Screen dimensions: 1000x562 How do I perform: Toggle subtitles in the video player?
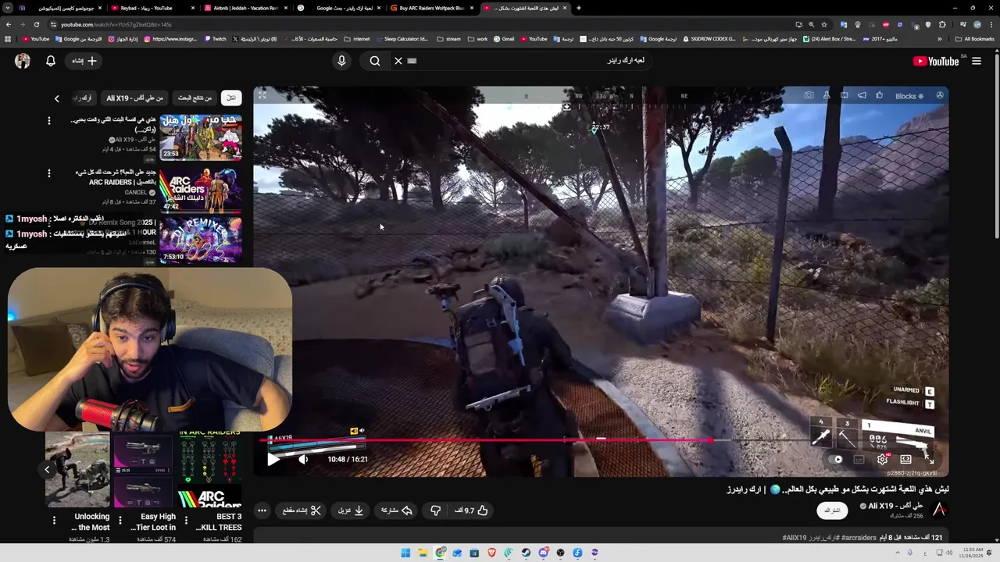(x=859, y=460)
